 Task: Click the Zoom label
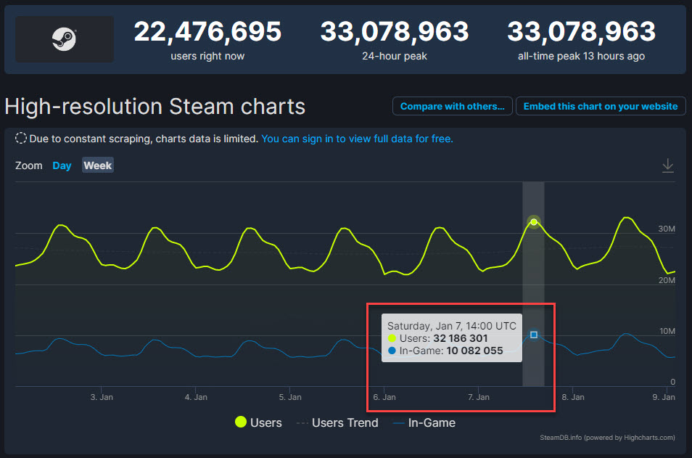point(29,165)
